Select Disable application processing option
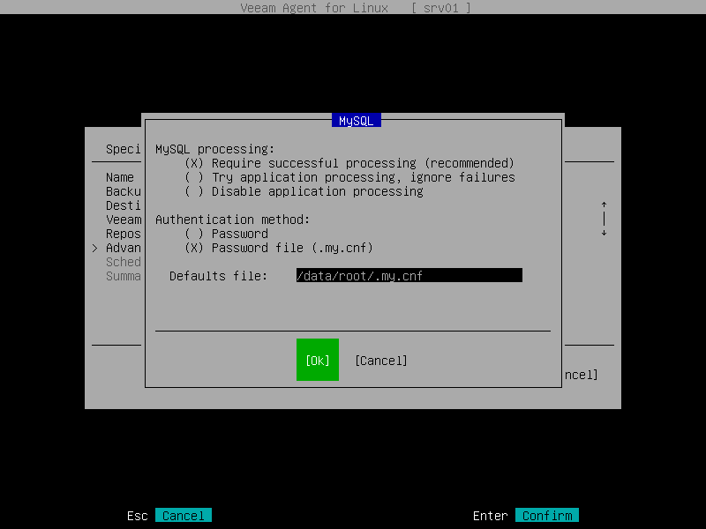Screen dimensions: 706x529 304,191
